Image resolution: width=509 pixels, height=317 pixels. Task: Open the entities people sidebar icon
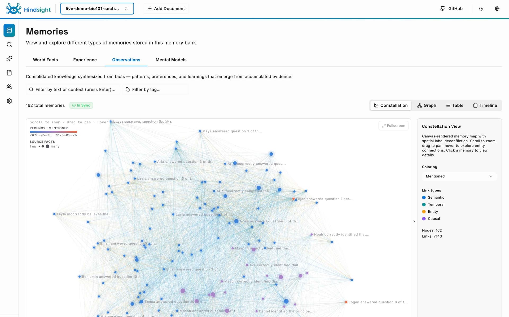9,87
